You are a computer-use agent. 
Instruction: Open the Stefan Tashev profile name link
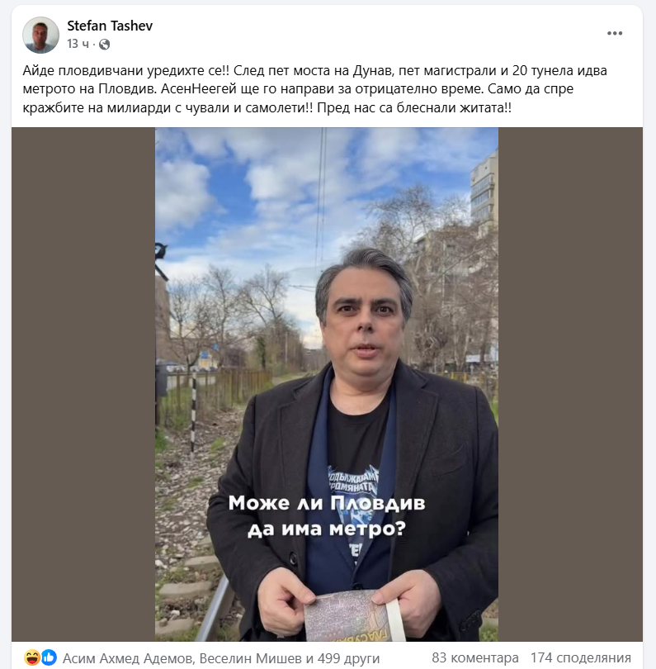click(110, 26)
